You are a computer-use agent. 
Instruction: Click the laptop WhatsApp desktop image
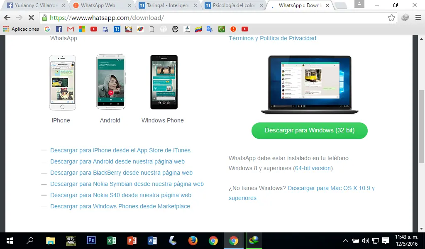pyautogui.click(x=310, y=85)
